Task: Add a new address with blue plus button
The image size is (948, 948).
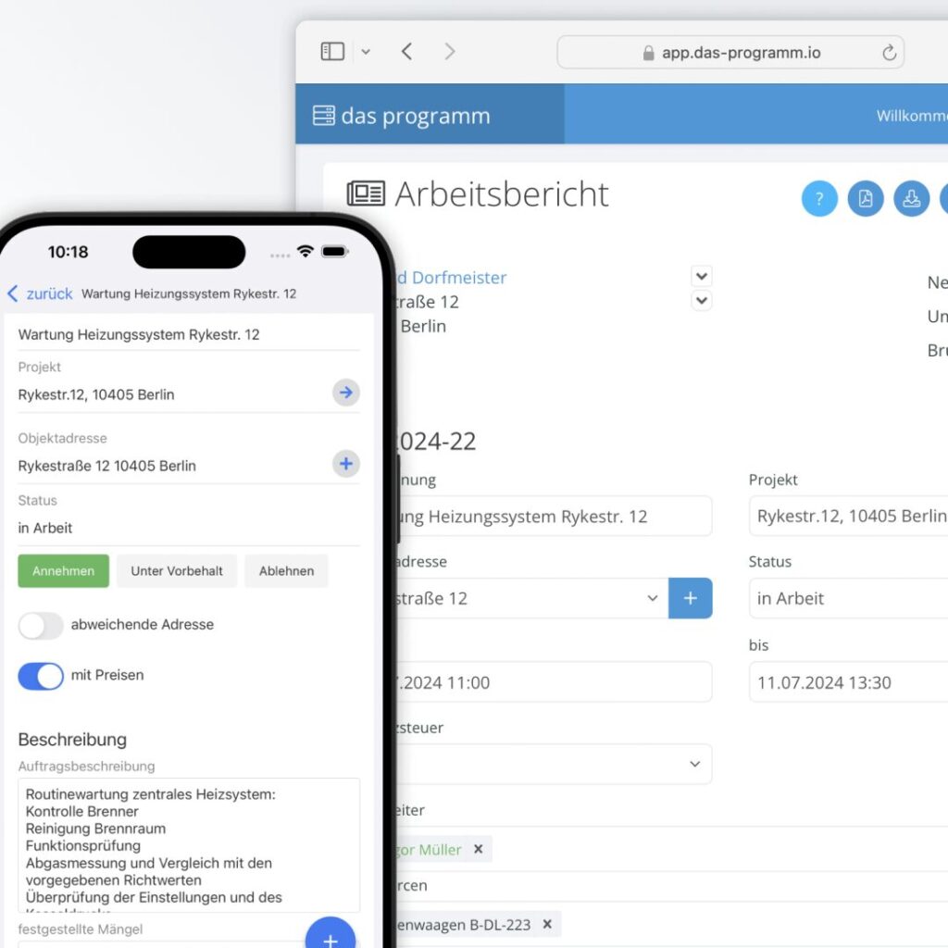Action: (x=691, y=599)
